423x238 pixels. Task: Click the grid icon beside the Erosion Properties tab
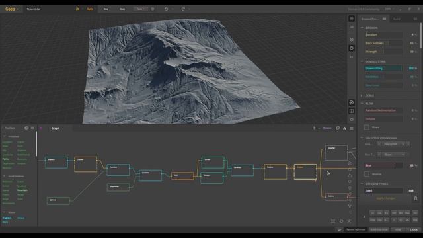[x=385, y=19]
